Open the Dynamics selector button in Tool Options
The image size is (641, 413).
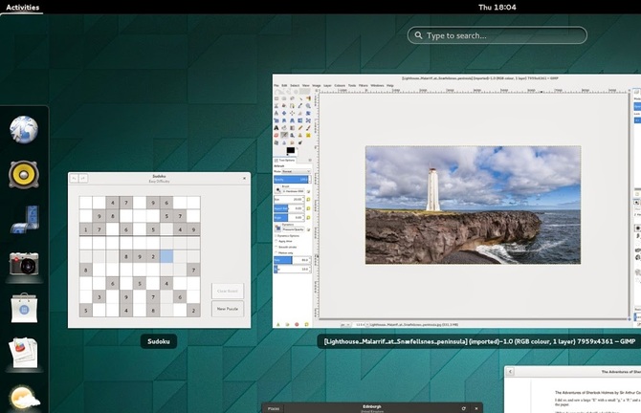pyautogui.click(x=278, y=228)
